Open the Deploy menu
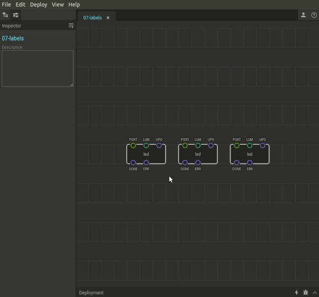319x297 pixels. pyautogui.click(x=39, y=5)
